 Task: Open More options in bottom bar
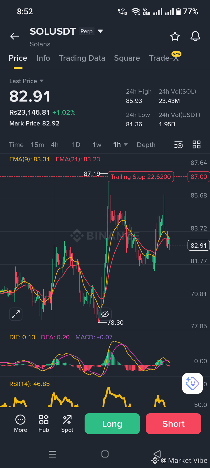point(20,424)
